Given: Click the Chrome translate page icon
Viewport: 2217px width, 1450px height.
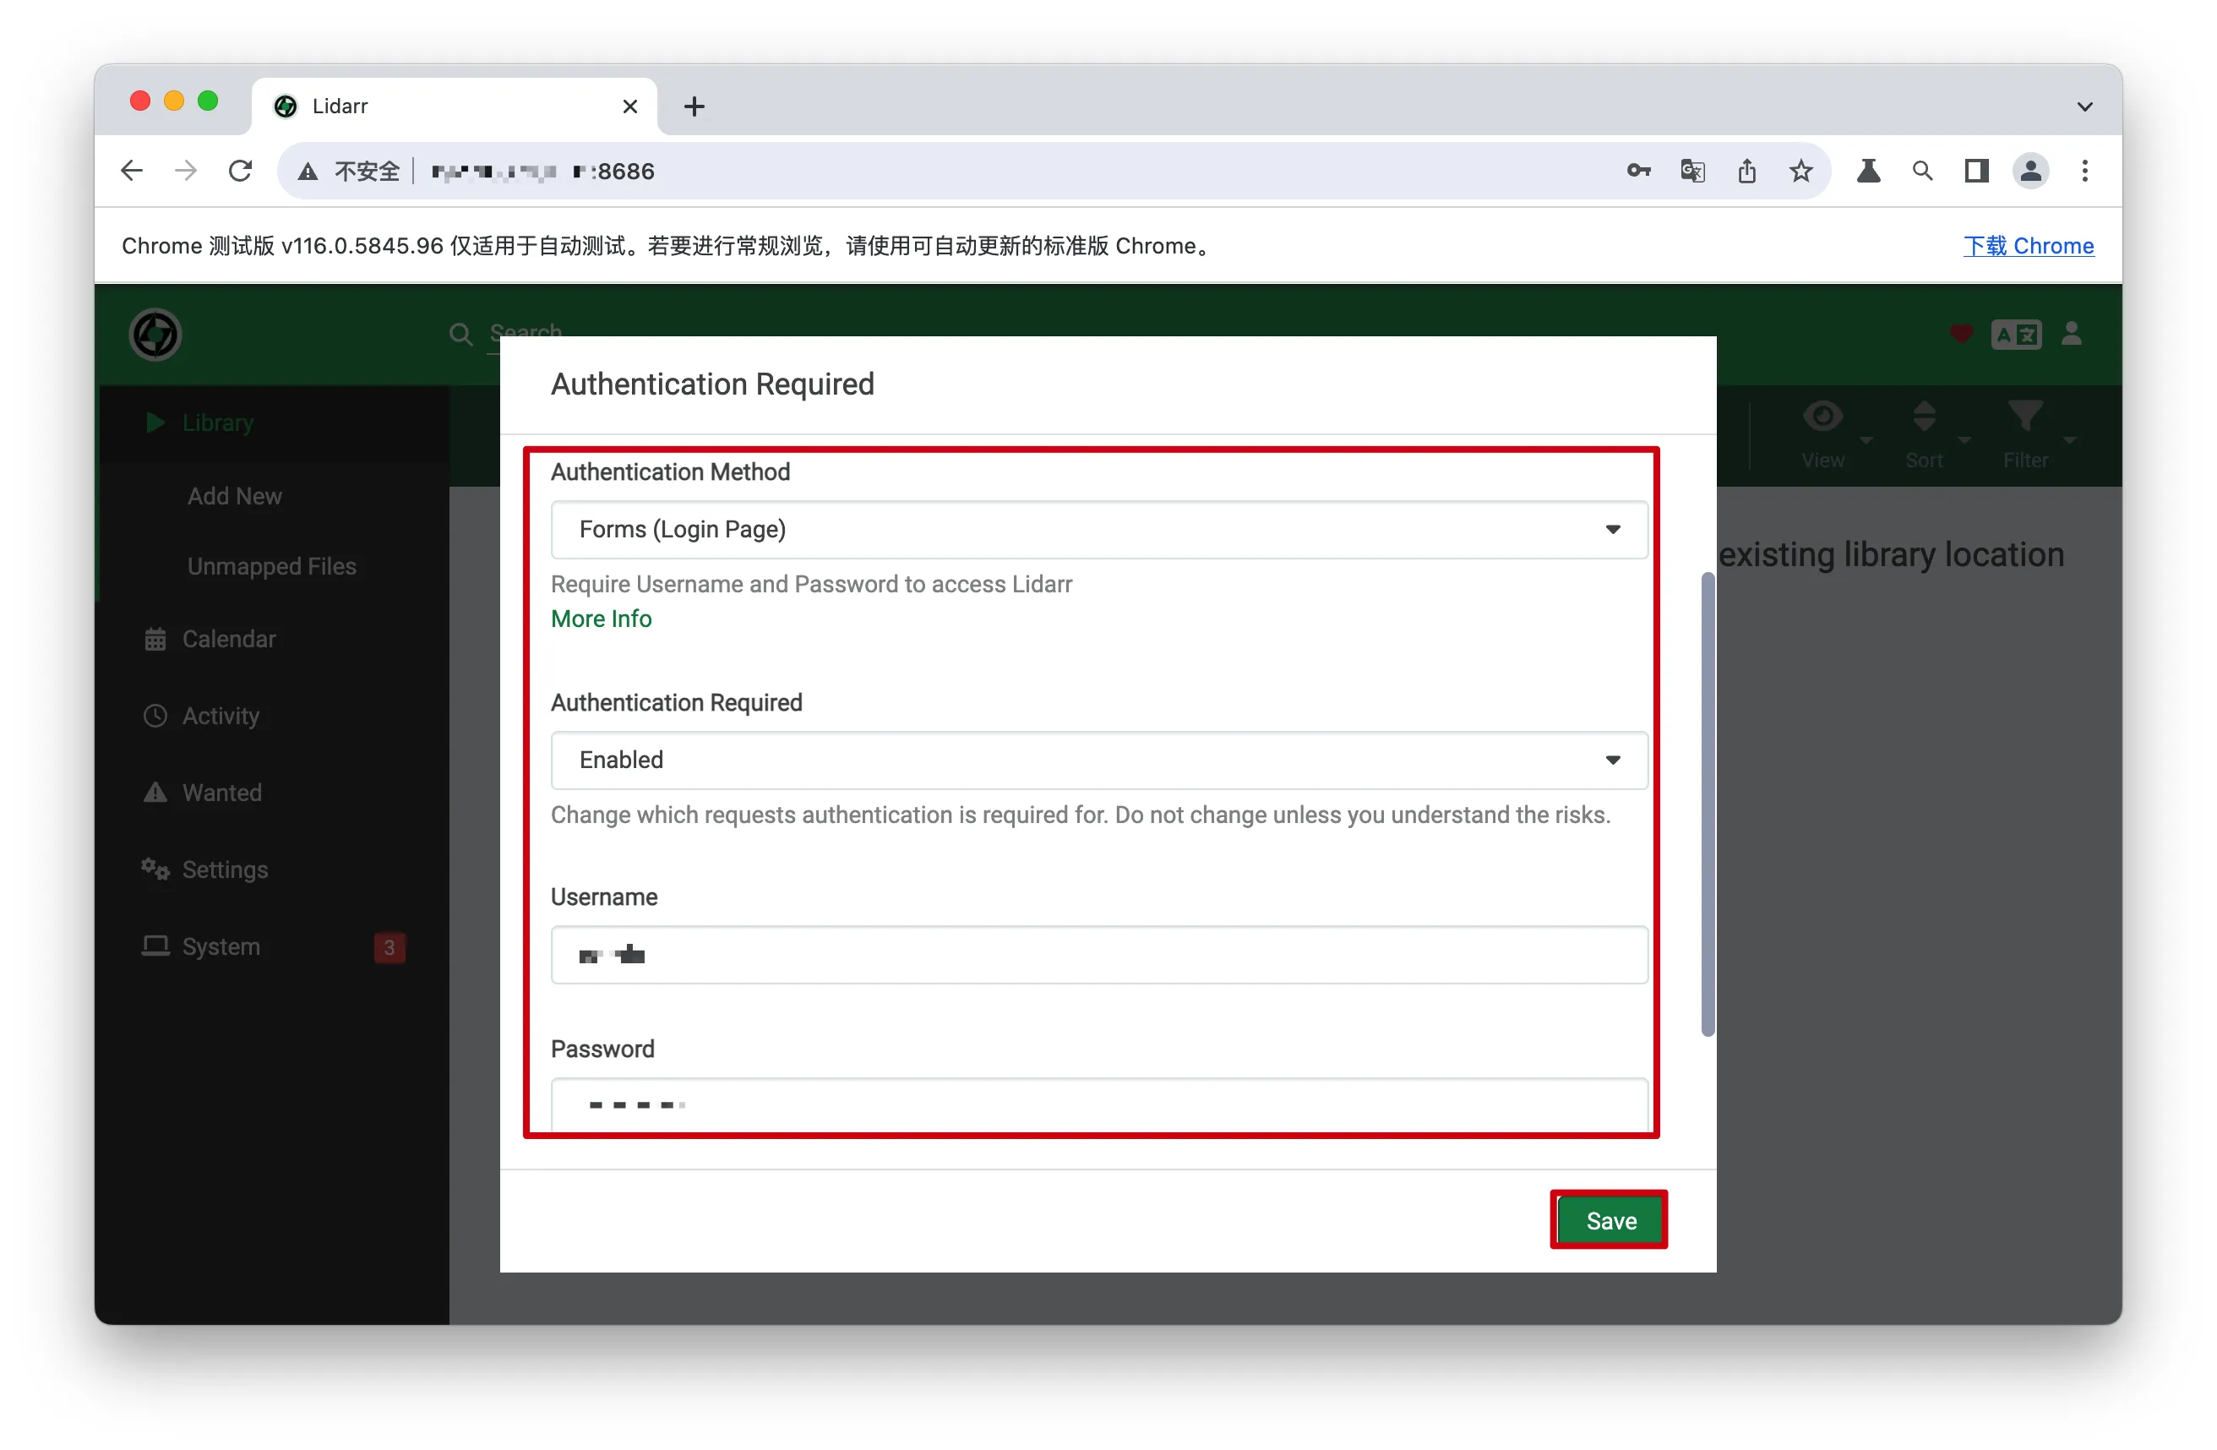Looking at the screenshot, I should (1691, 172).
